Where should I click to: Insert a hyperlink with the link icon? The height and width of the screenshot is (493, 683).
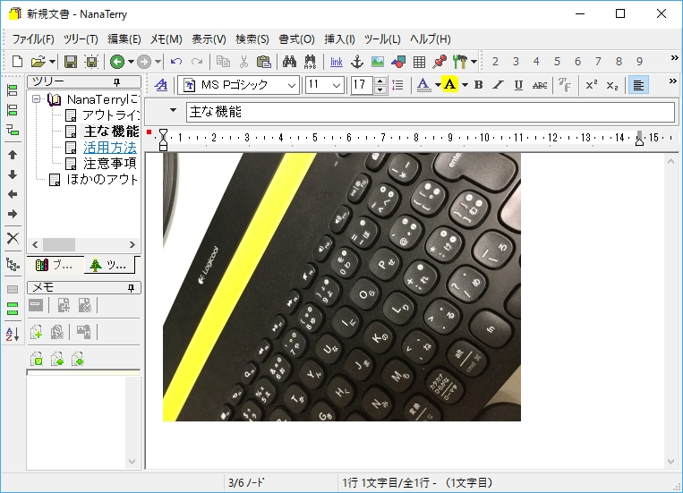click(x=337, y=62)
